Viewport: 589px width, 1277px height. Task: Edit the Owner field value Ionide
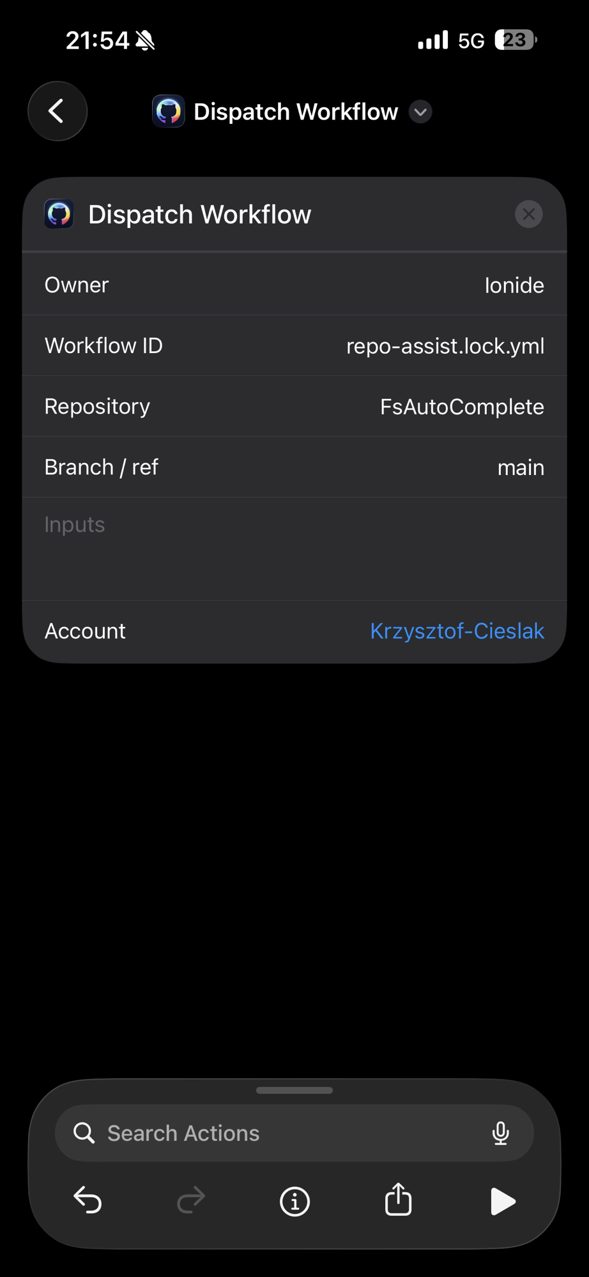pyautogui.click(x=514, y=285)
